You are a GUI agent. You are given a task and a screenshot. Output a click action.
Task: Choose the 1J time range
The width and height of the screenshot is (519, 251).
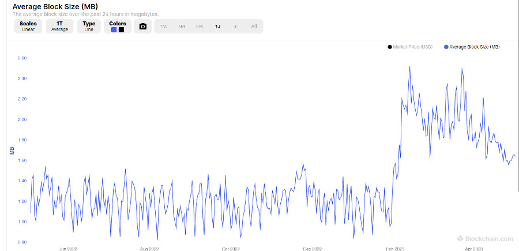pyautogui.click(x=217, y=27)
